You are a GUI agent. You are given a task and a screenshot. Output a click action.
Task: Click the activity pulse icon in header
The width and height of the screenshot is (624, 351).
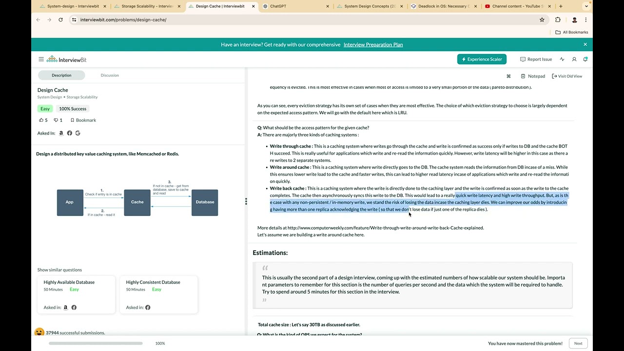(562, 59)
